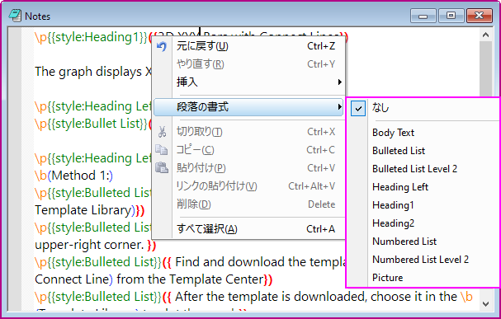Choose リンクの貼り付け(V) menu entry

(x=248, y=186)
